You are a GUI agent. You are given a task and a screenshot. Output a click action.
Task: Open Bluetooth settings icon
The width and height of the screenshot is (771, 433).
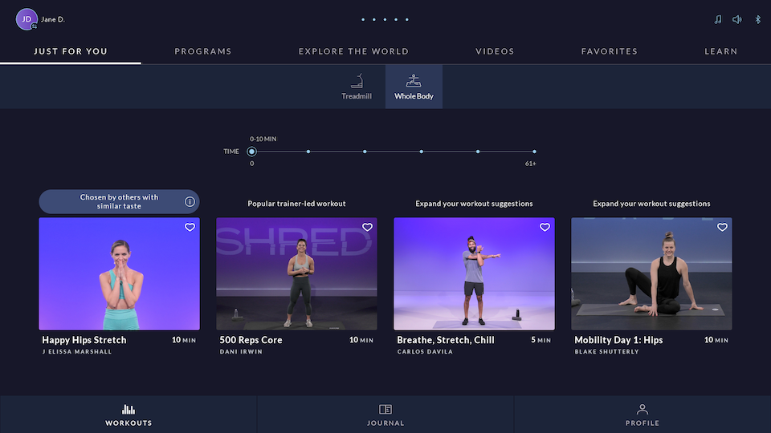pos(757,19)
